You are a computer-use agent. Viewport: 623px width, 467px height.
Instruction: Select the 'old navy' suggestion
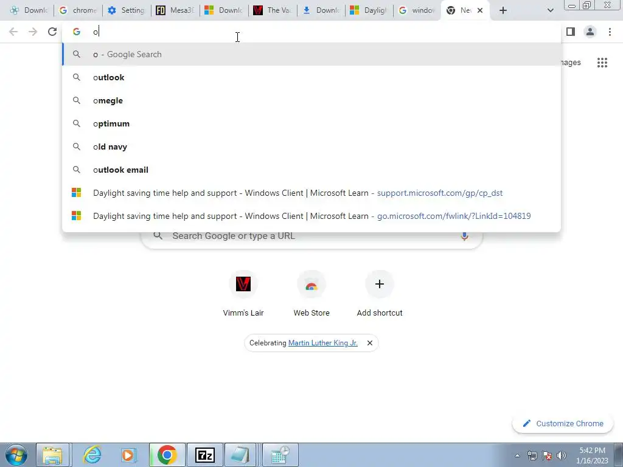pyautogui.click(x=311, y=147)
